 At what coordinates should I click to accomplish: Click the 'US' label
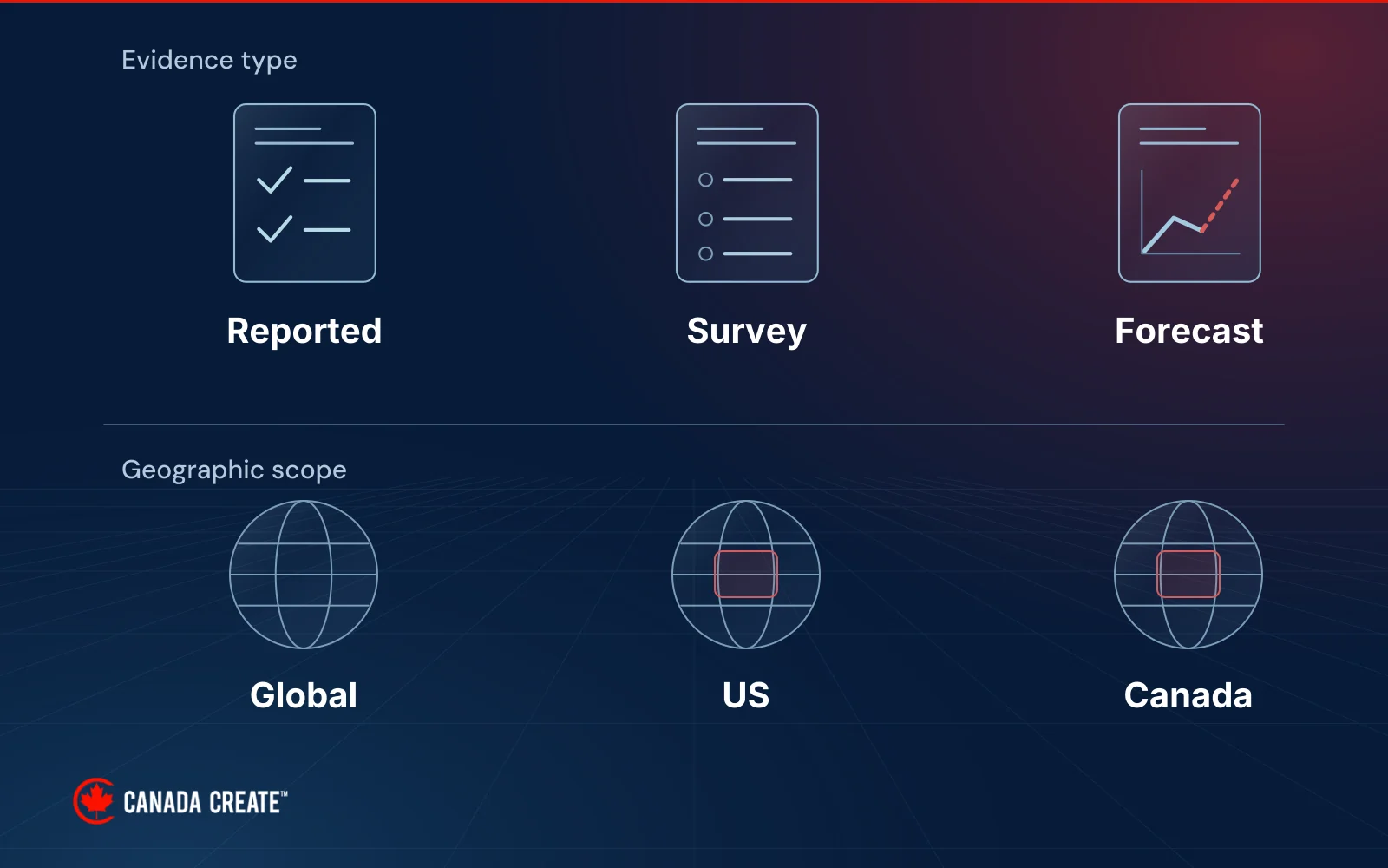point(746,695)
